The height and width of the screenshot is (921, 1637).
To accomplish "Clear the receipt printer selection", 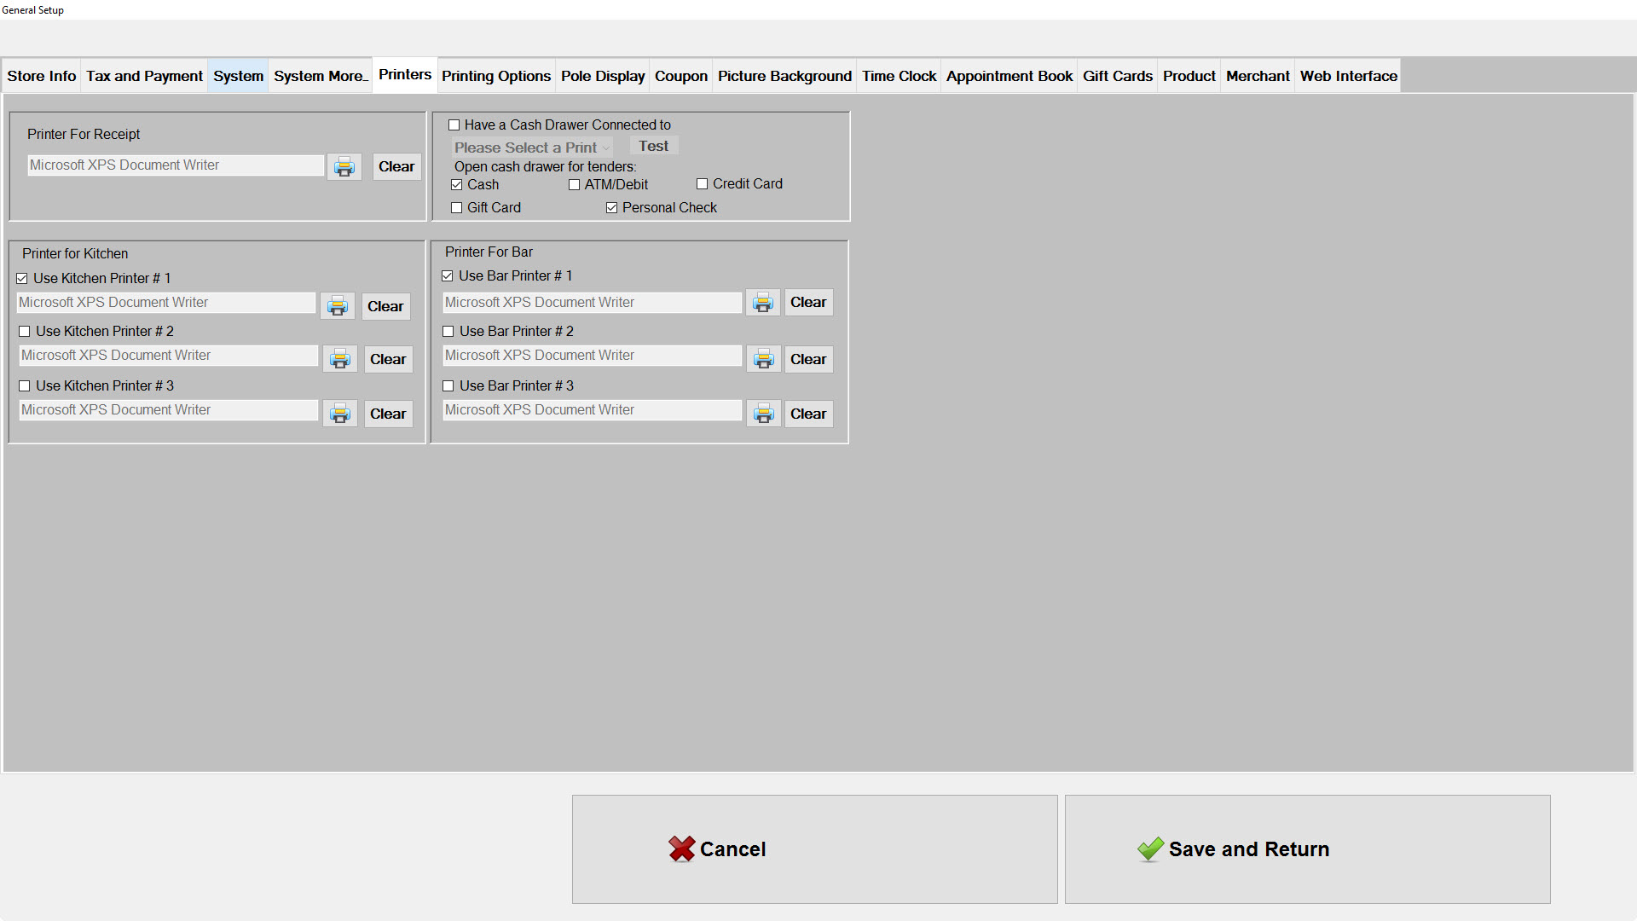I will pyautogui.click(x=396, y=166).
